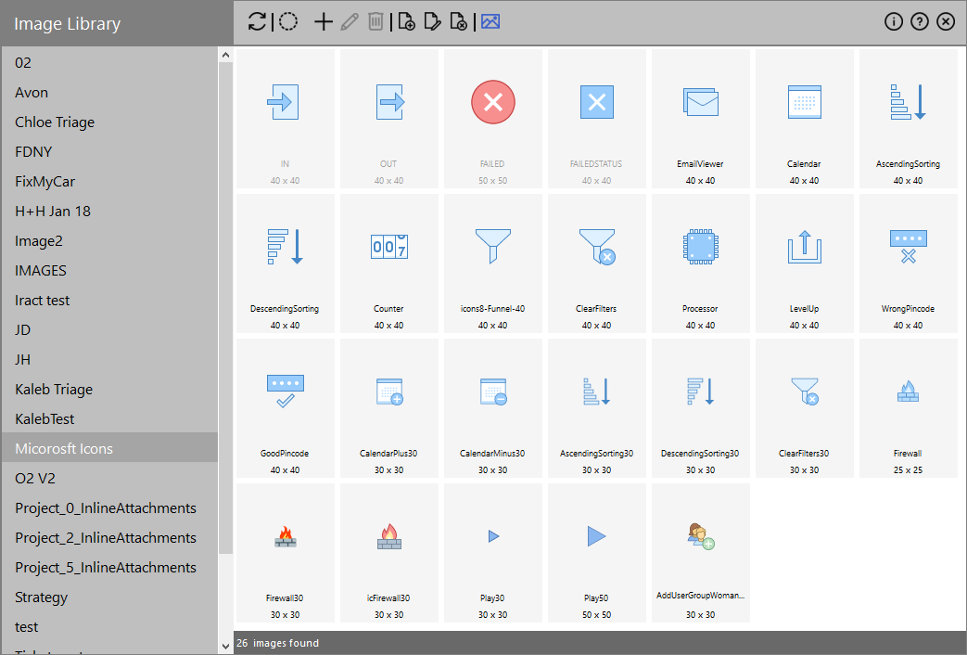Open the Project_2_InlineAttachments library
Viewport: 967px width, 655px height.
(x=109, y=536)
